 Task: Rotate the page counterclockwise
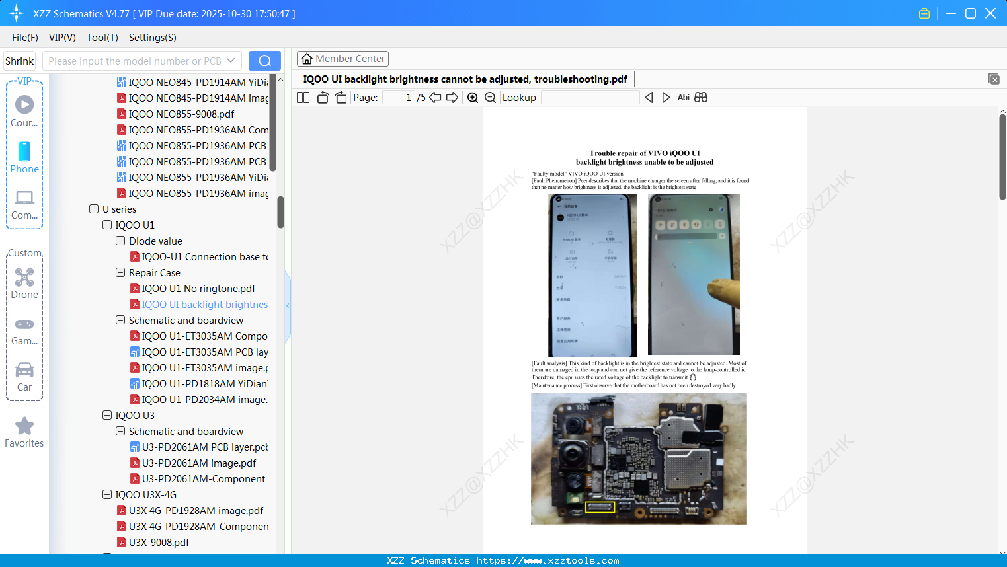point(323,98)
